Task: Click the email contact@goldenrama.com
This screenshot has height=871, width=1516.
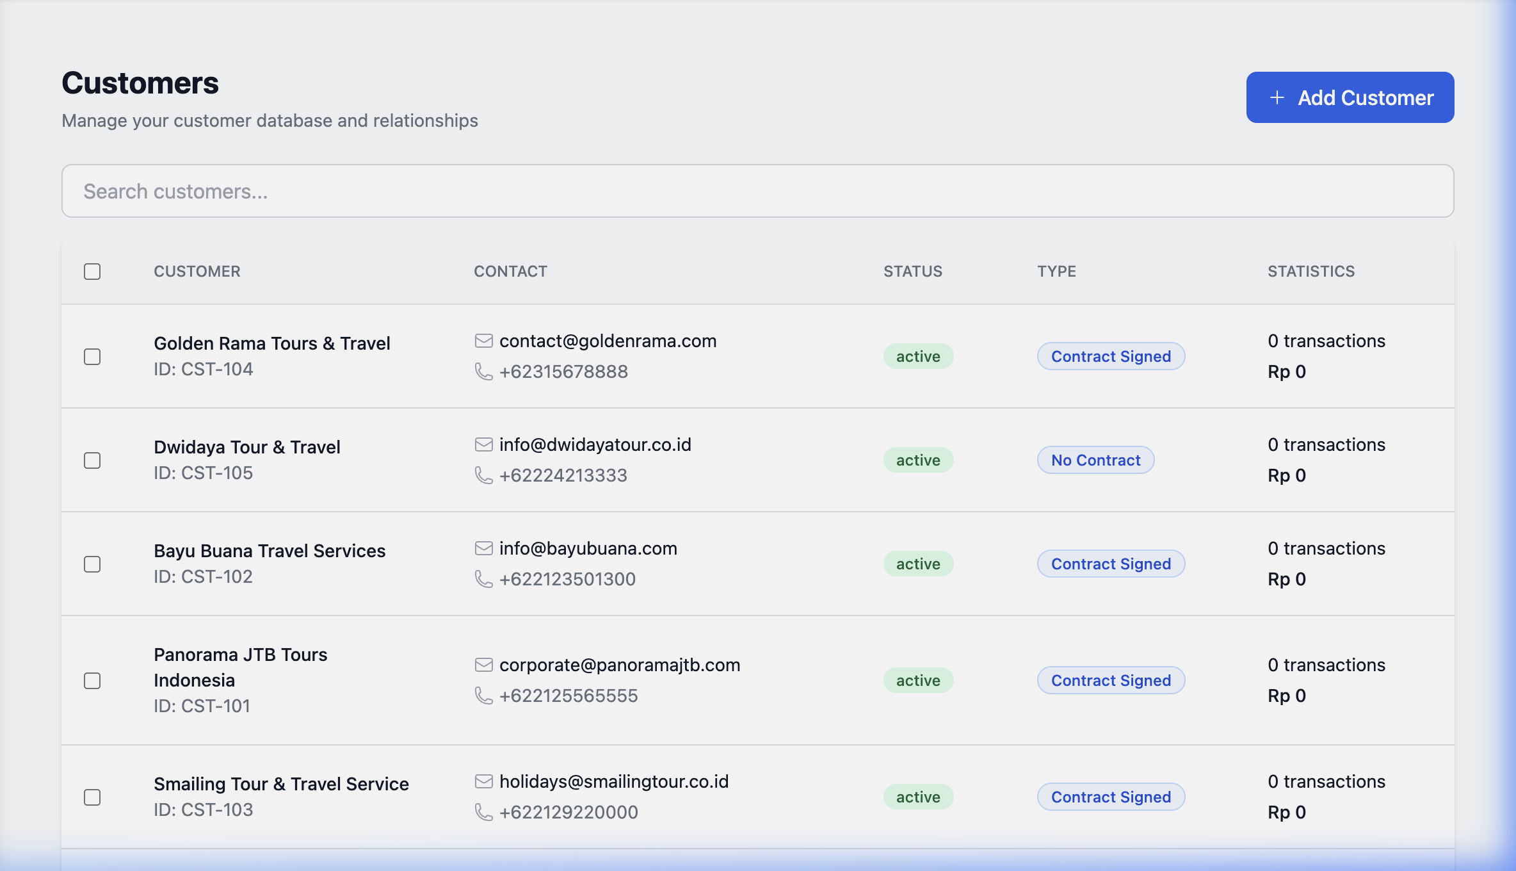Action: point(608,341)
